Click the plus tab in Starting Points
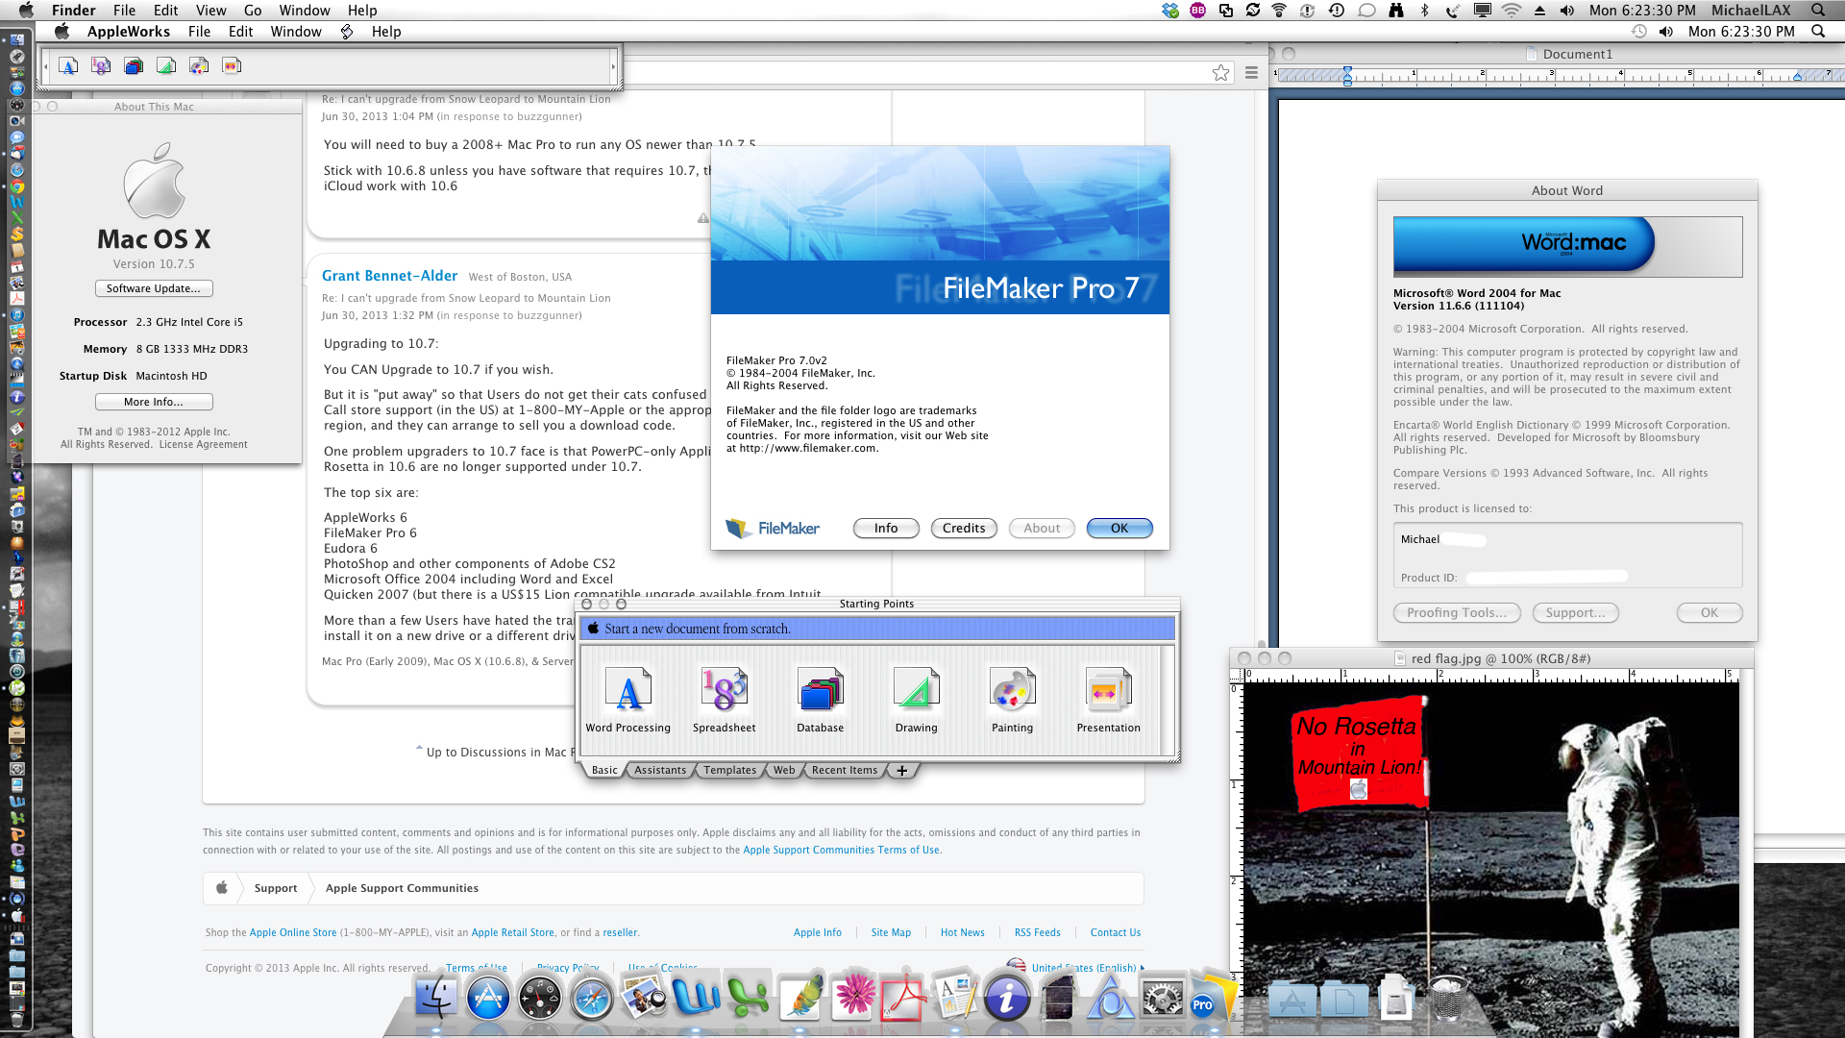 pos(901,771)
